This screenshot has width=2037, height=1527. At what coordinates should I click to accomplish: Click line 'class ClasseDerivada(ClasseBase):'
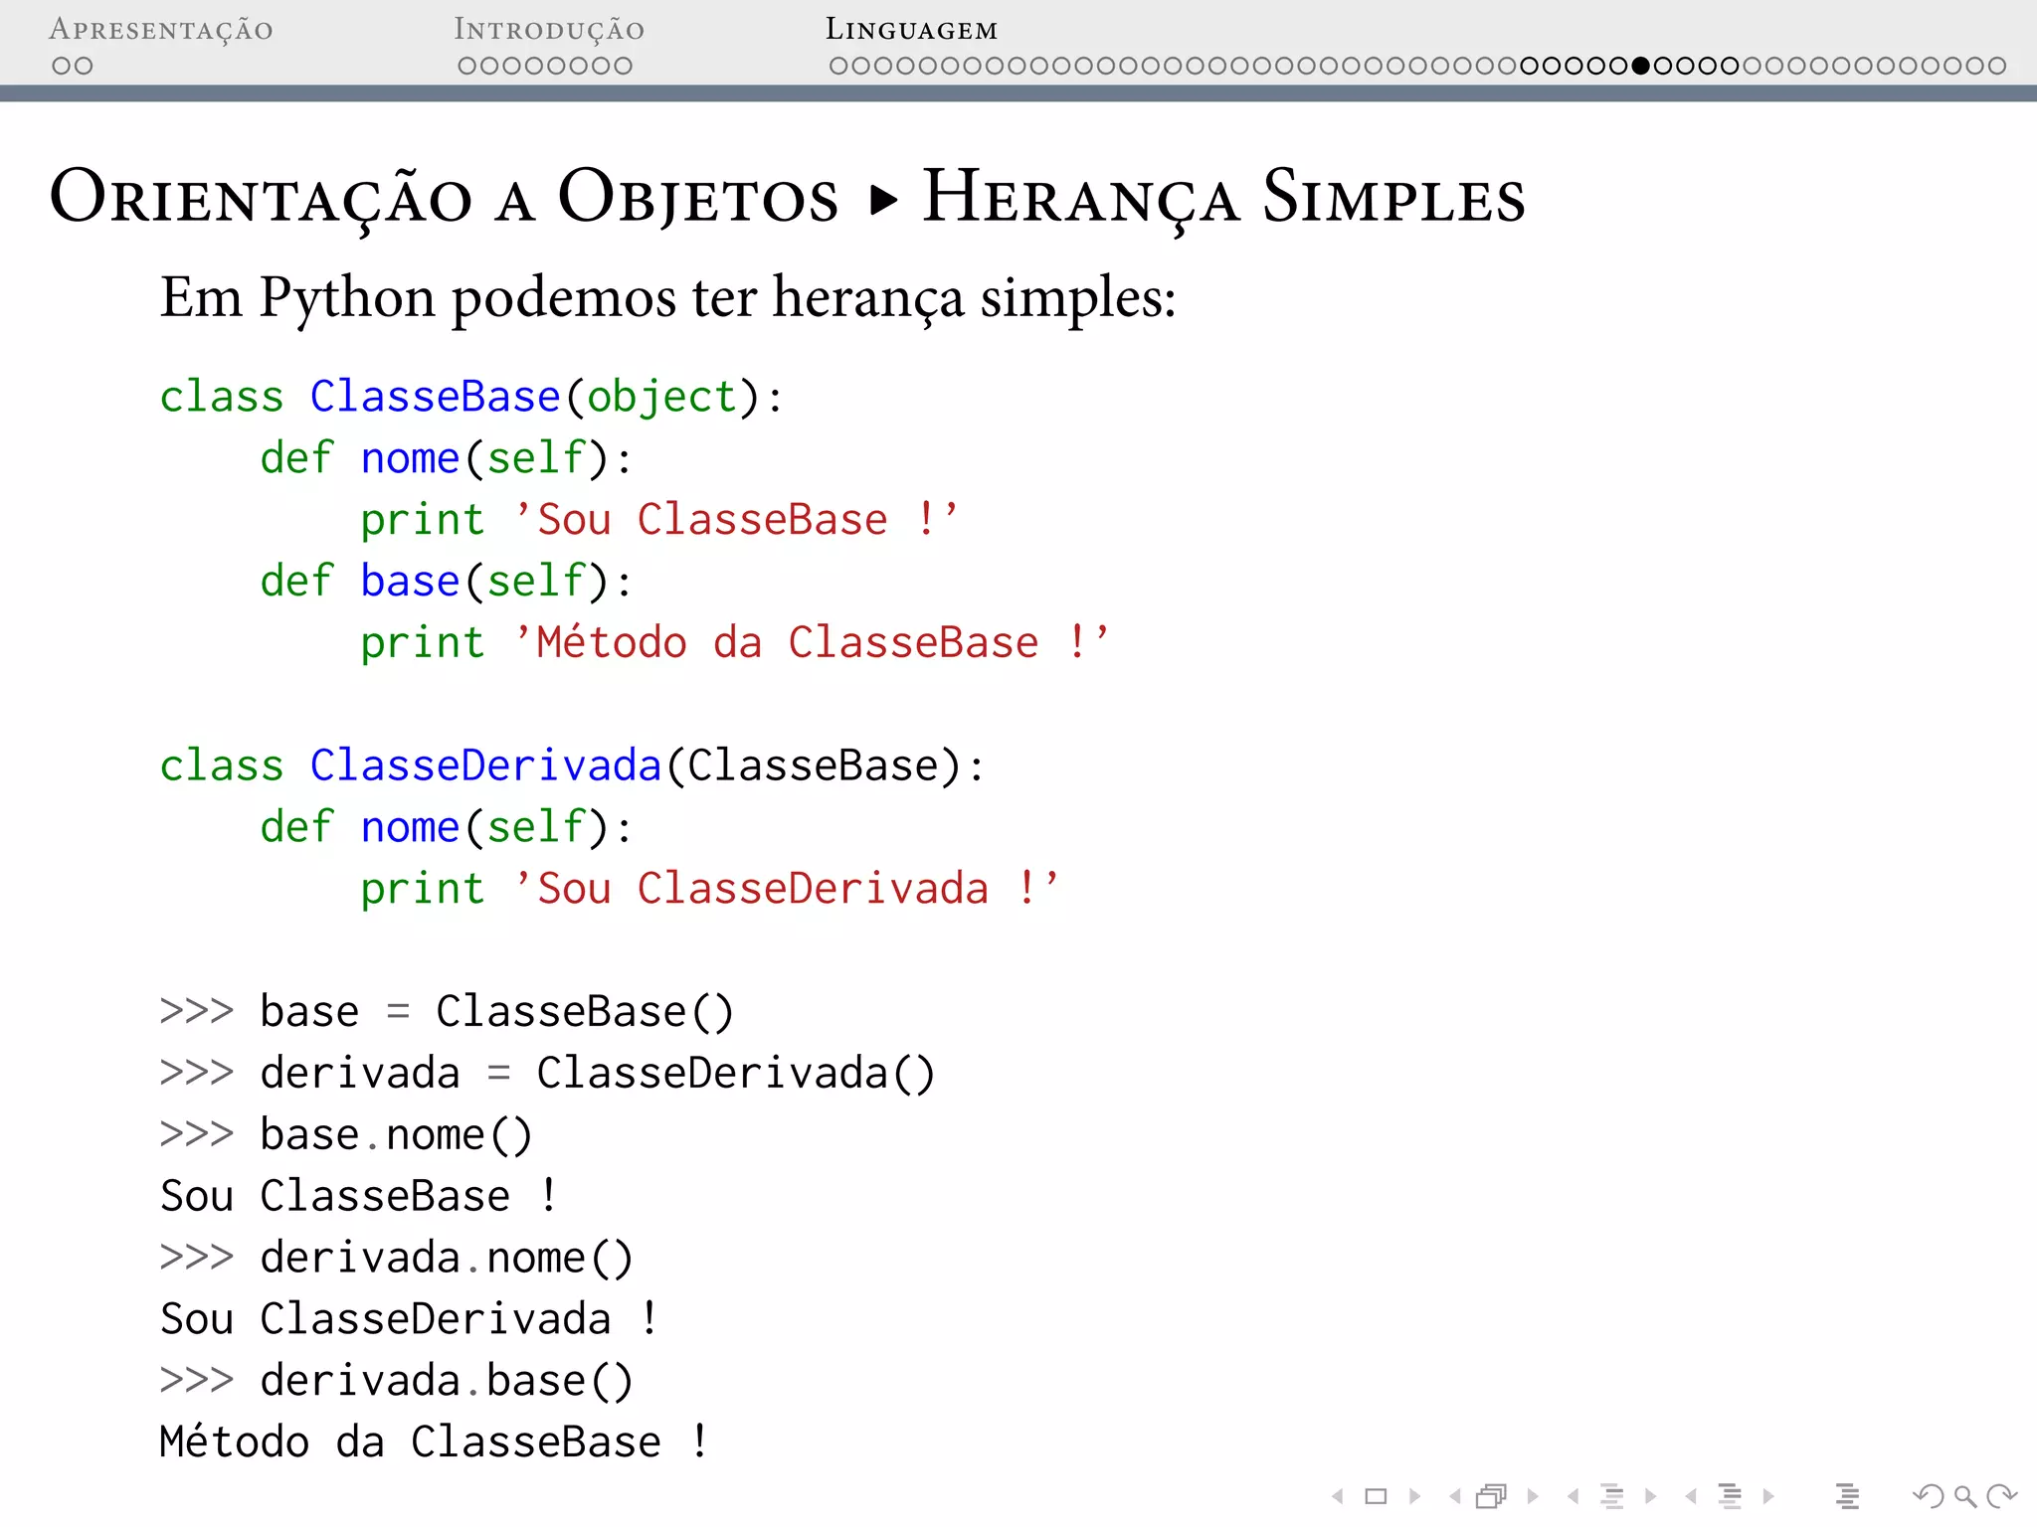pos(572,766)
